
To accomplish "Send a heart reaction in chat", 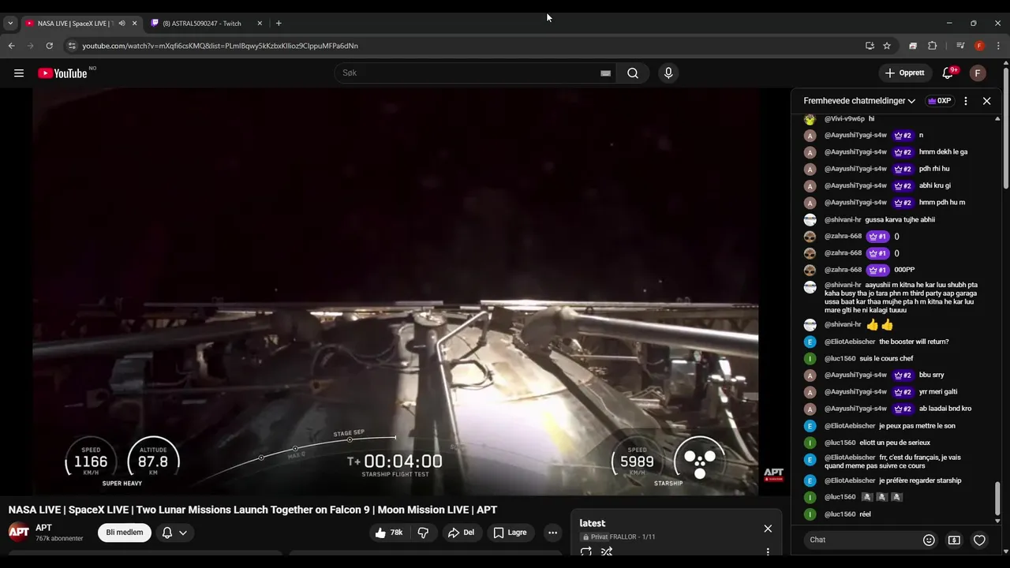I will click(x=979, y=540).
